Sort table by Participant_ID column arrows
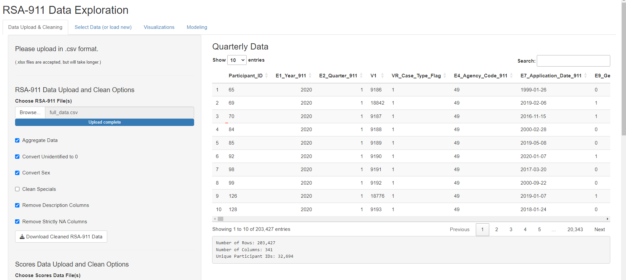Viewport: 626px width, 280px height. click(x=266, y=76)
